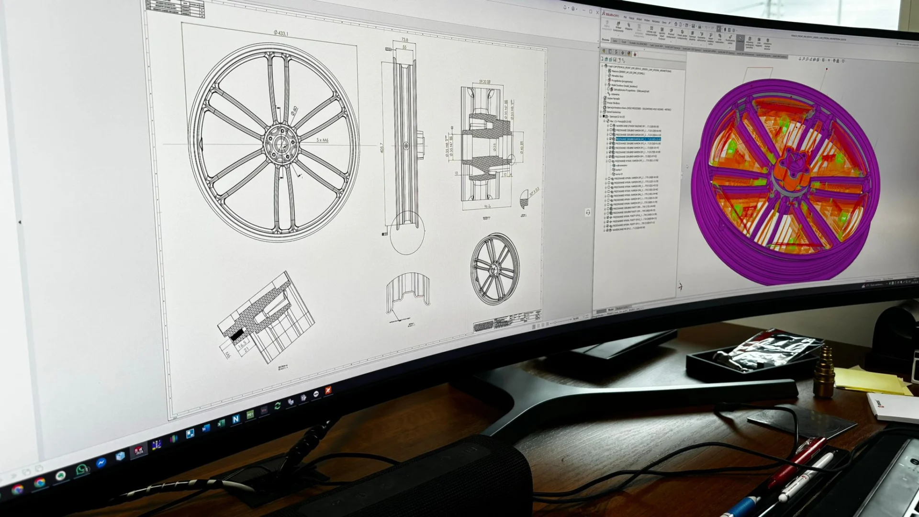Screen dimensions: 919x517
Task: Open the Widok menu in SOLIDWORKS
Action: pos(639,19)
